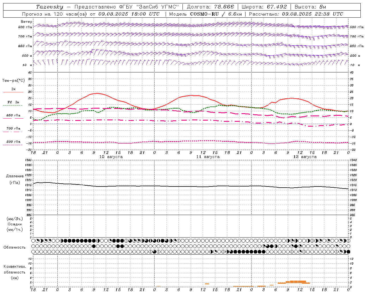Image resolution: width=365 pixels, height=292 pixels.
Task: Select the Широта: 67.492 latitude value
Action: [x=264, y=7]
